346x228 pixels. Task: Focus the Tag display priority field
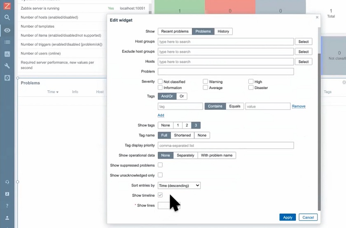(226, 146)
